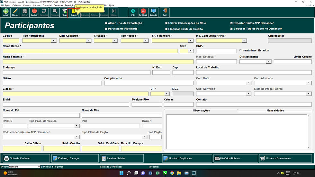Expand the UF state dropdown
This screenshot has height=177, width=315.
coord(167,94)
